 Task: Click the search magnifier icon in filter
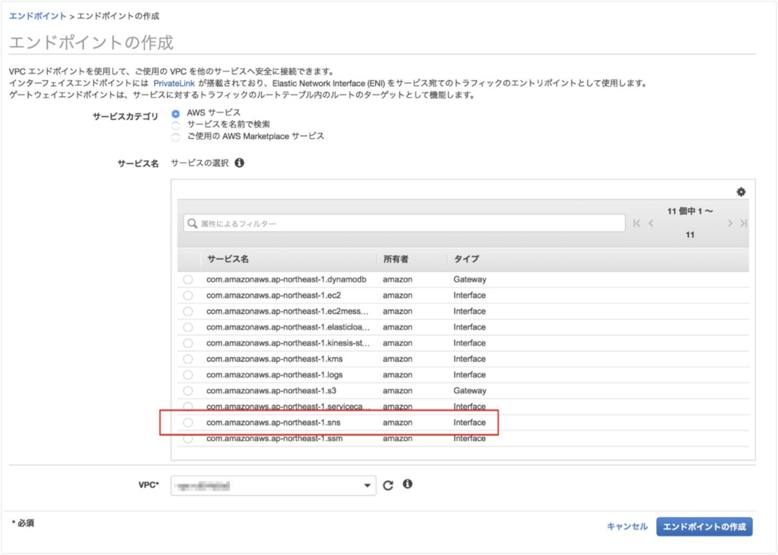coord(192,223)
